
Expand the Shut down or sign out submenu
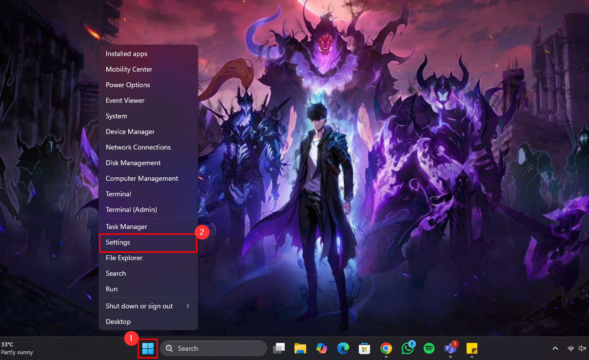coord(148,306)
